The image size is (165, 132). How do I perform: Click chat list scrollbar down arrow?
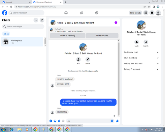point(45,45)
